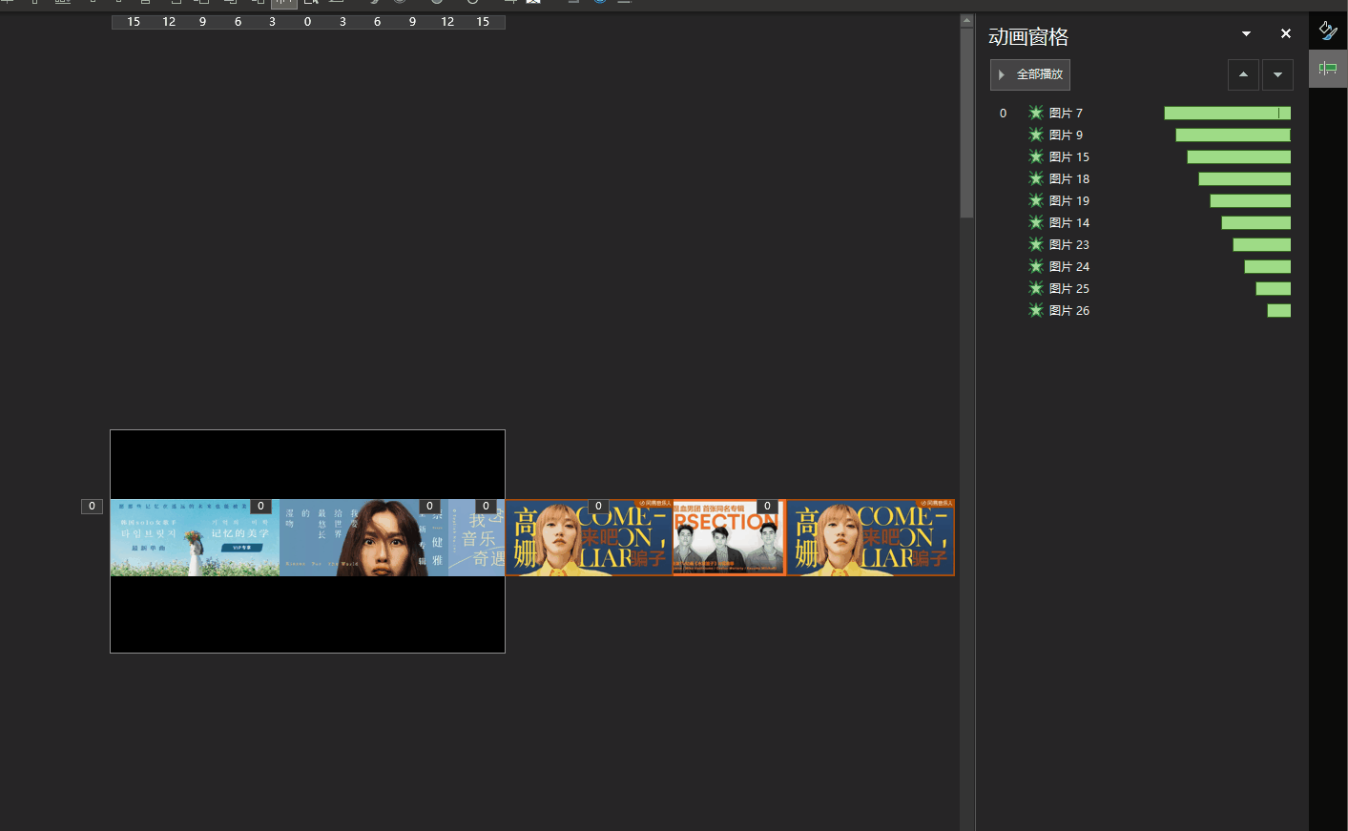Click the green timing bar of 图片 18

pyautogui.click(x=1245, y=178)
